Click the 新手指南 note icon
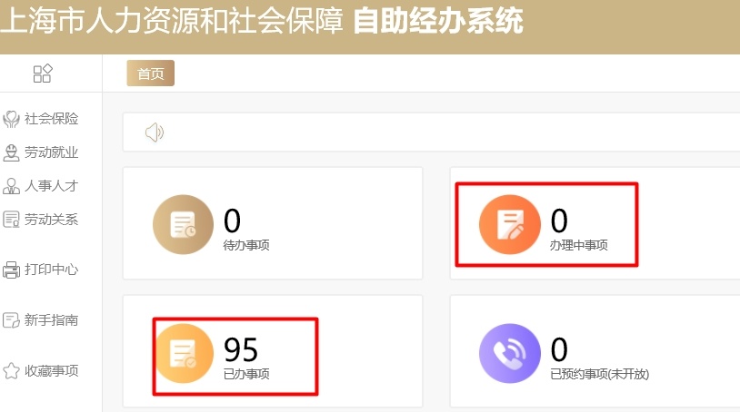Viewport: 740px width, 412px height. pyautogui.click(x=11, y=320)
